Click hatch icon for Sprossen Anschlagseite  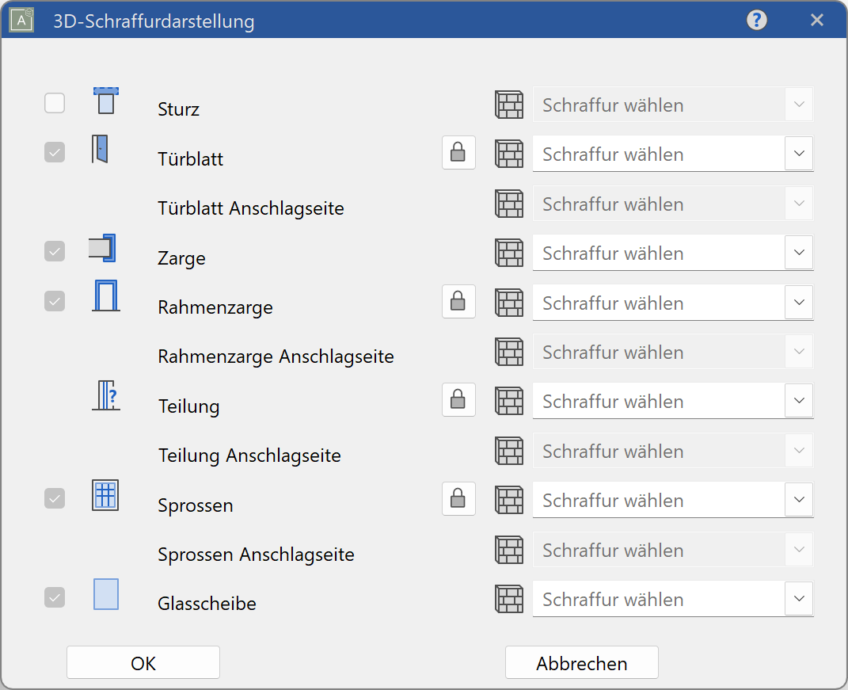[x=509, y=550]
